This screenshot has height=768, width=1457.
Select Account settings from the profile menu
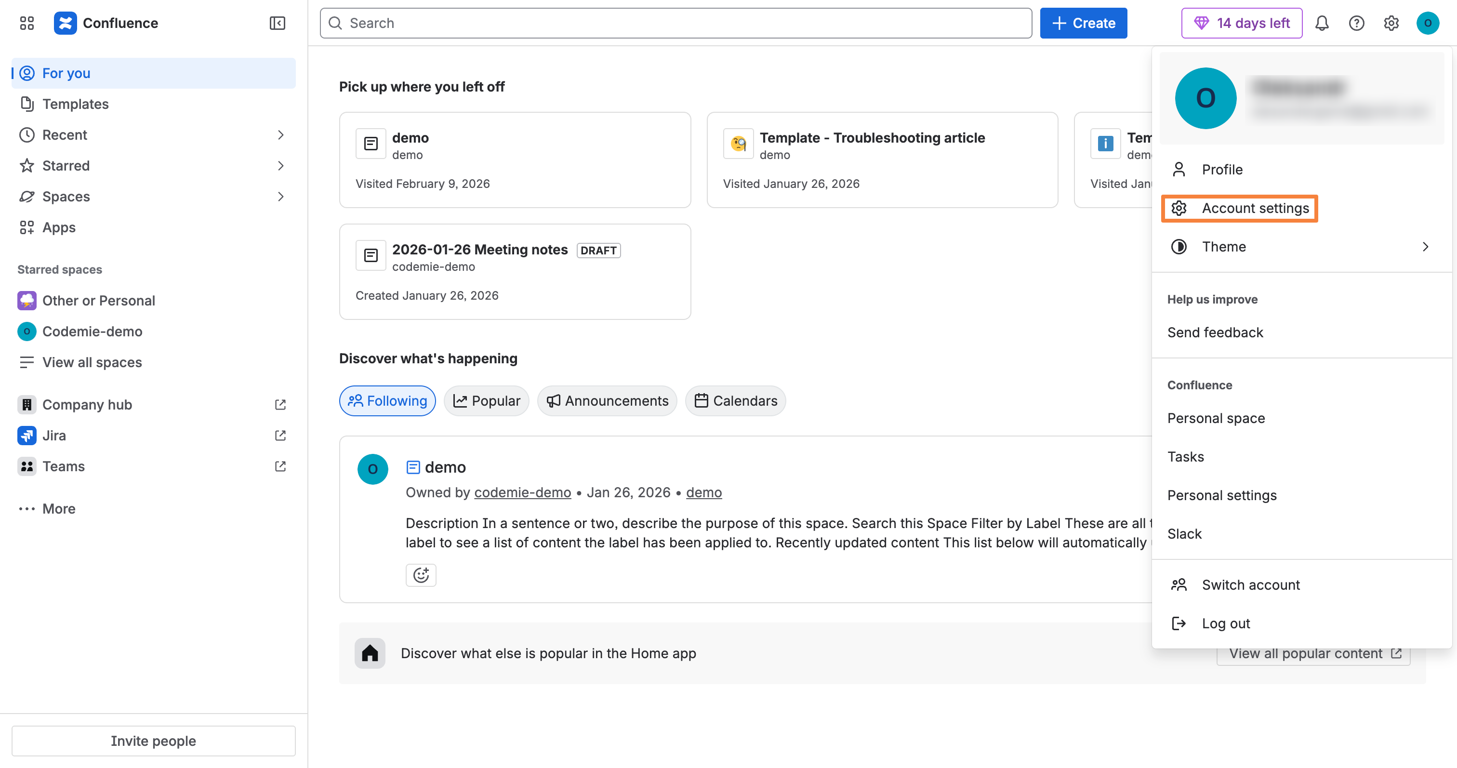coord(1239,208)
